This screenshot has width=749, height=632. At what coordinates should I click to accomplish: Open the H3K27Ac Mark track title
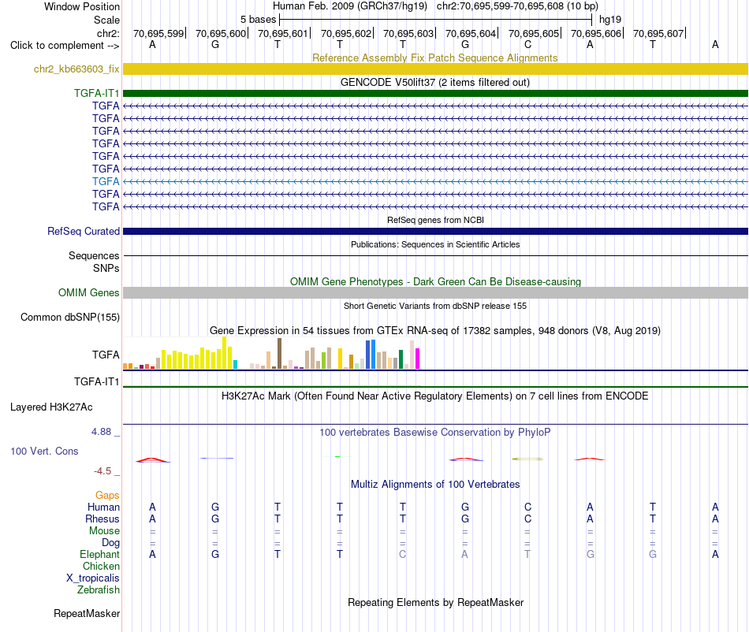(434, 396)
